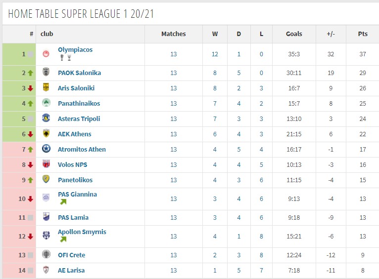Screen dimensions: 379x279
Task: Click the Panathinaikos green clover crest
Action: (46, 103)
